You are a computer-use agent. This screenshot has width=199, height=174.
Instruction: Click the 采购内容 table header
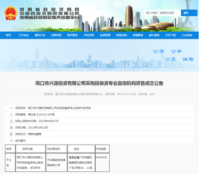[31, 149]
